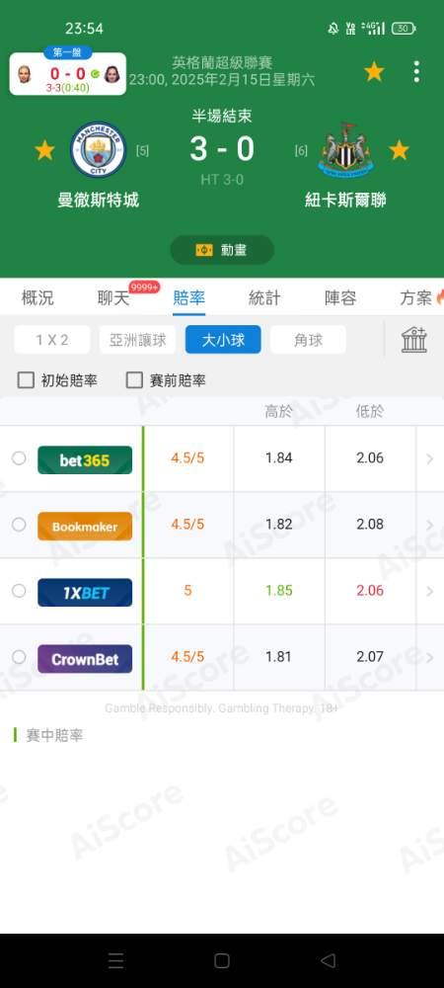Expand Bookmaker row chevron
444x988 pixels.
(430, 525)
